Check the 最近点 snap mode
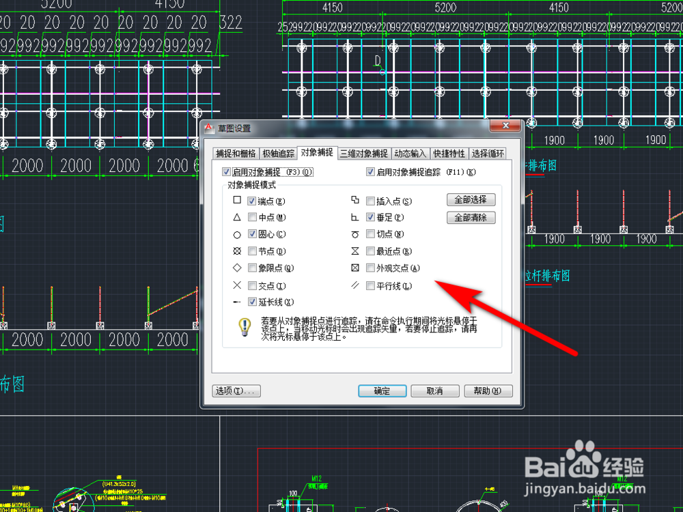 370,251
